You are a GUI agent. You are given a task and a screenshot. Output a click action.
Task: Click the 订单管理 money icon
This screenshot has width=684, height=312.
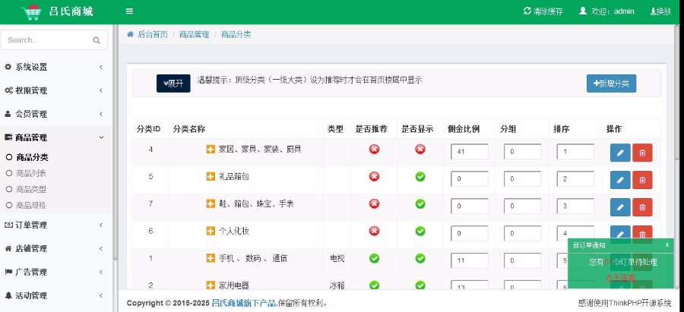(8, 225)
